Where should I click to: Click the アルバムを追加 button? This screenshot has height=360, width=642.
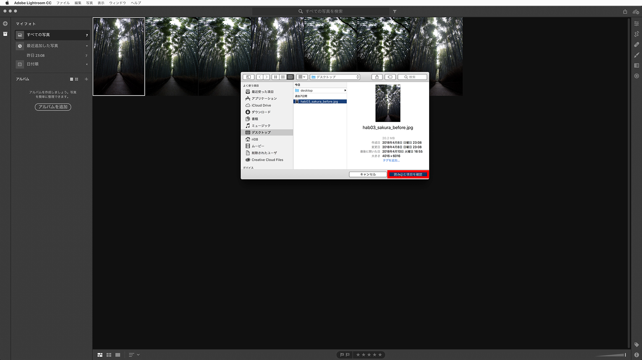coord(53,107)
